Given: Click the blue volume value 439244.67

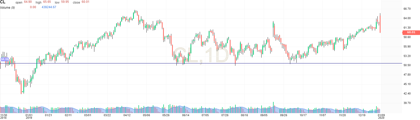Looking at the screenshot, I should [49, 7].
